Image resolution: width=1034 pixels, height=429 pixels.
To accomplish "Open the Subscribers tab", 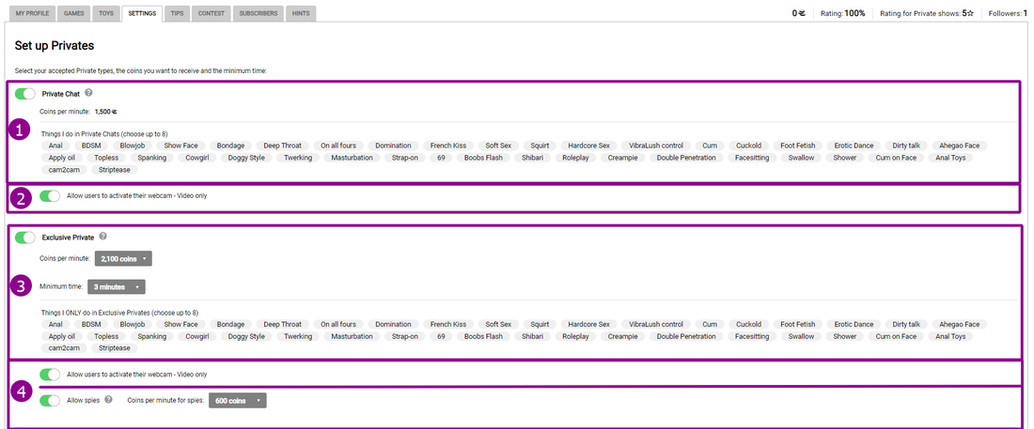I will pos(258,14).
